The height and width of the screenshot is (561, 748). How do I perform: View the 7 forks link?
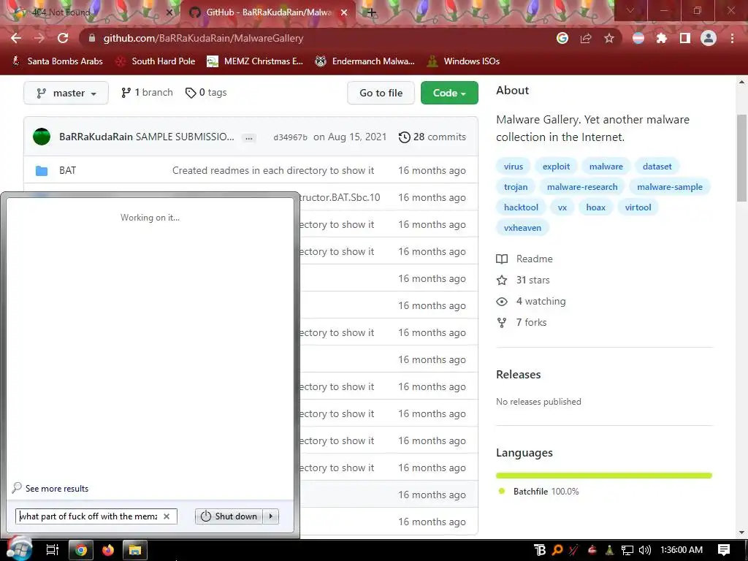pos(522,322)
